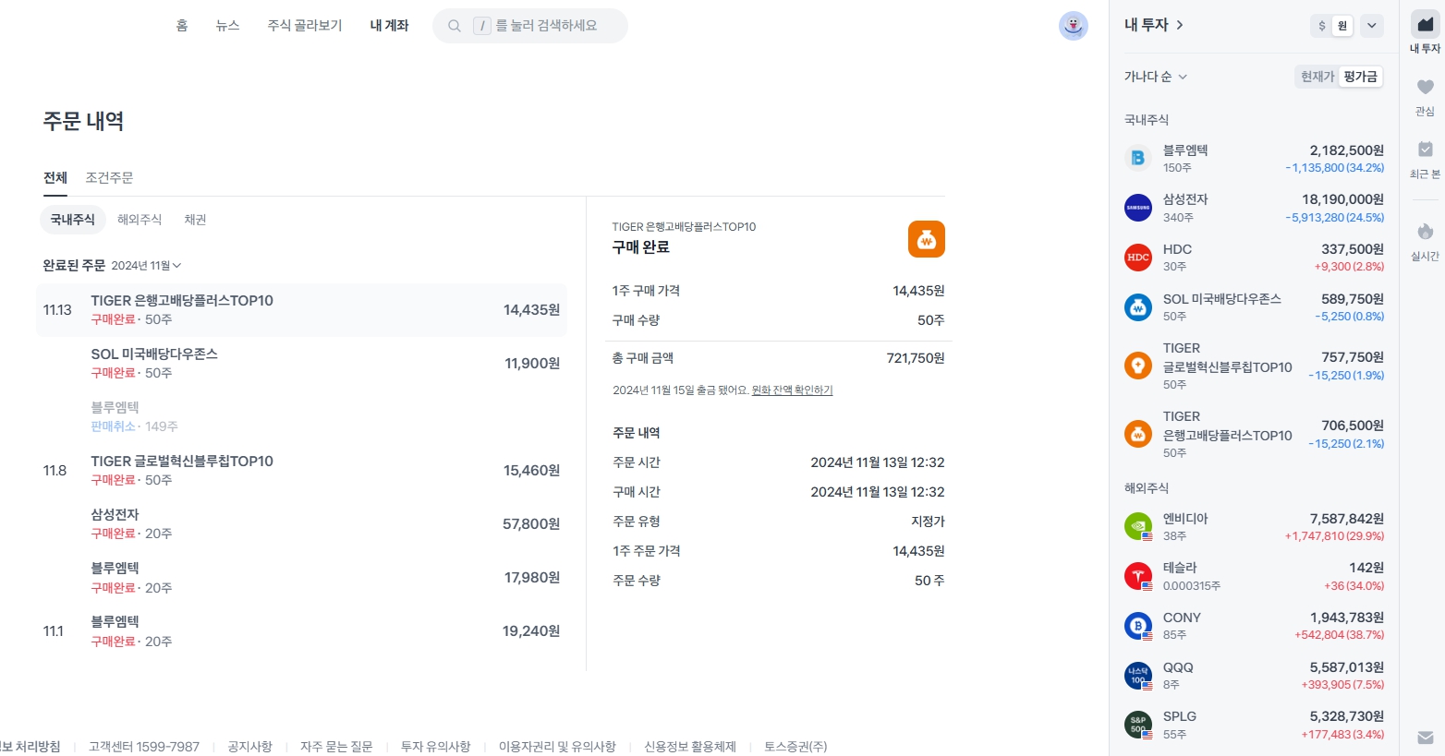Open 자주 묻는 질문 footer link
The width and height of the screenshot is (1445, 756).
tap(336, 746)
